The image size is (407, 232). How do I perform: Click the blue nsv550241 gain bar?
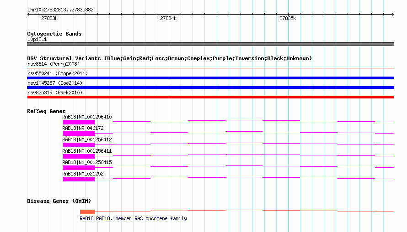tap(210, 78)
